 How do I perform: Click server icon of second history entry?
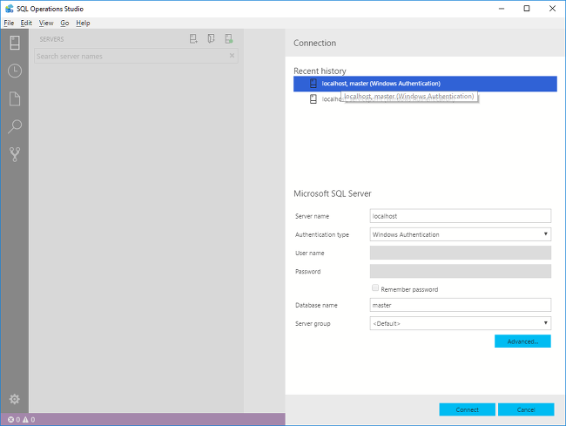[x=313, y=99]
